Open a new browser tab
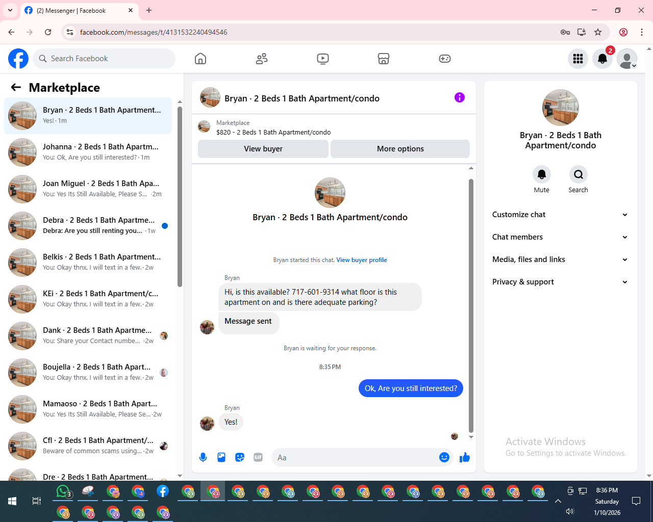Viewport: 653px width, 522px height. pos(149,10)
